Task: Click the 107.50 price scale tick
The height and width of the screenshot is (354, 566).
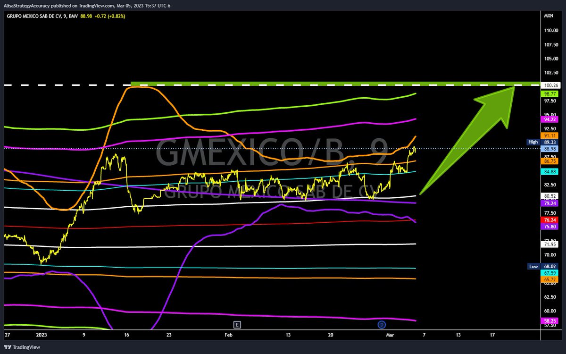Action: (552, 45)
